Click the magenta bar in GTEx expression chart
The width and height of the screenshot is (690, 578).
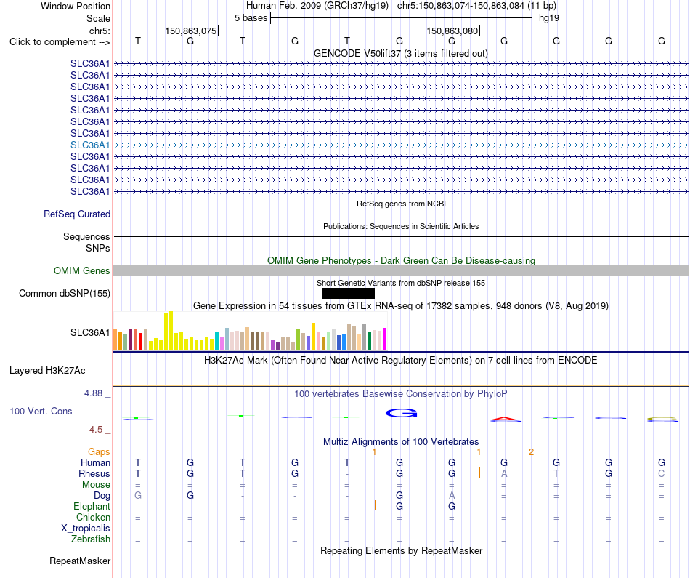click(x=385, y=340)
